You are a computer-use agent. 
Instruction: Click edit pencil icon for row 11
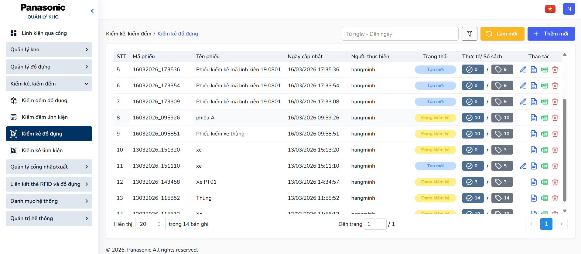point(523,166)
